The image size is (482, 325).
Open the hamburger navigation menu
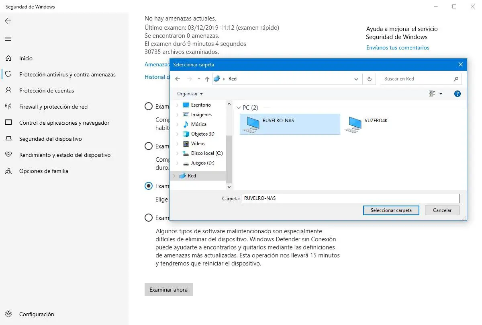point(8,39)
